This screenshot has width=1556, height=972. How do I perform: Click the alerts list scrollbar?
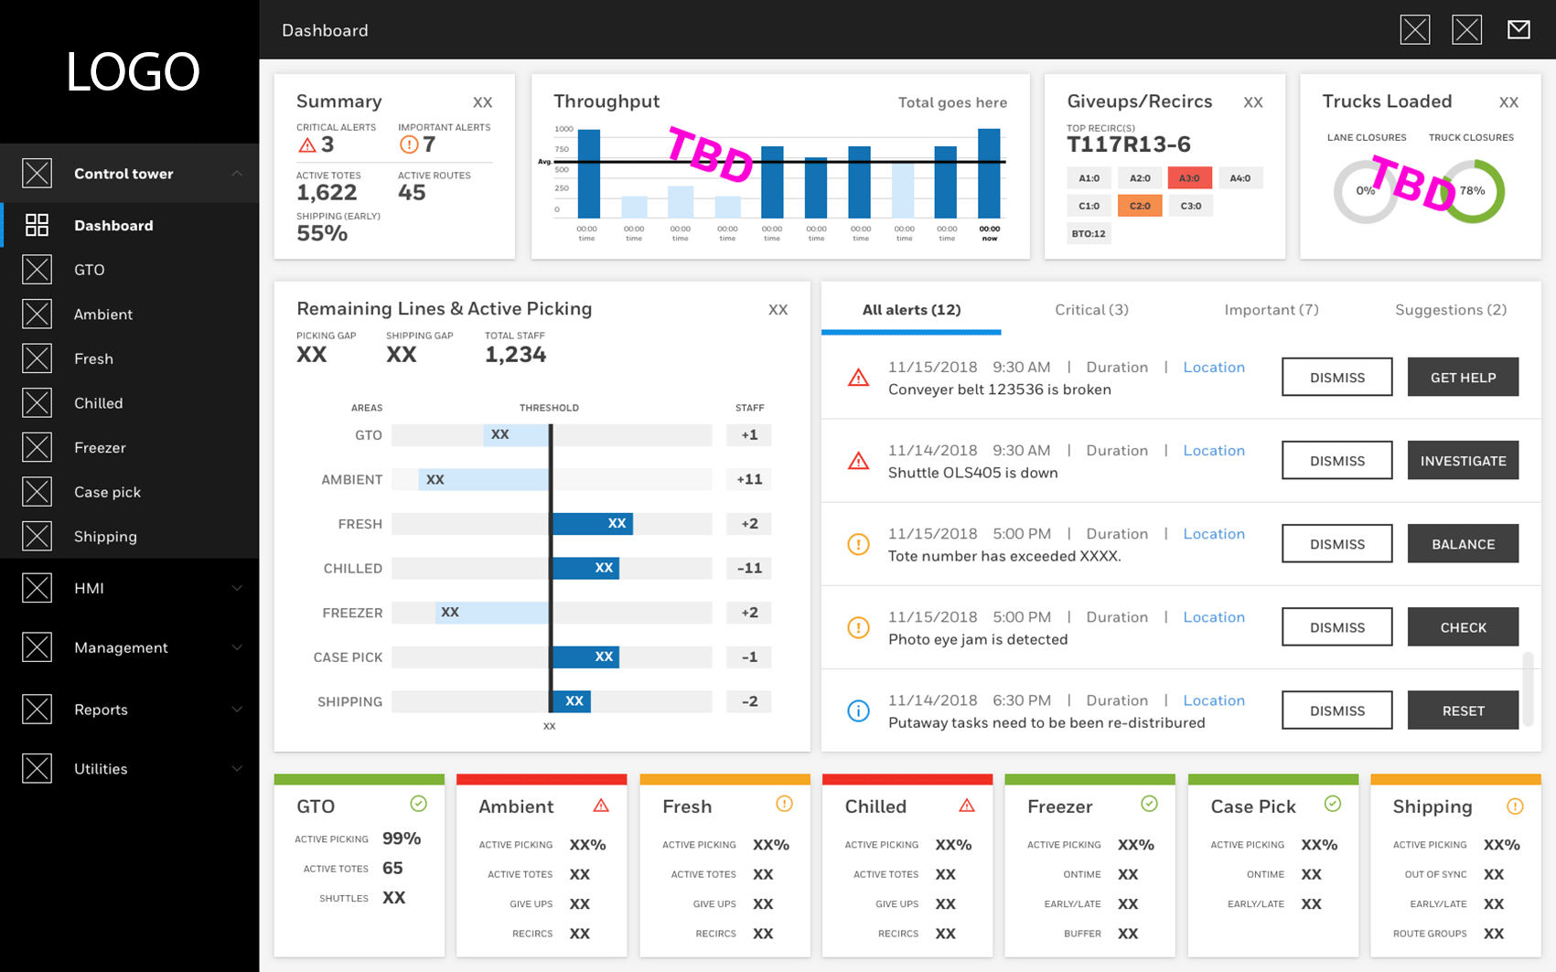pyautogui.click(x=1527, y=689)
